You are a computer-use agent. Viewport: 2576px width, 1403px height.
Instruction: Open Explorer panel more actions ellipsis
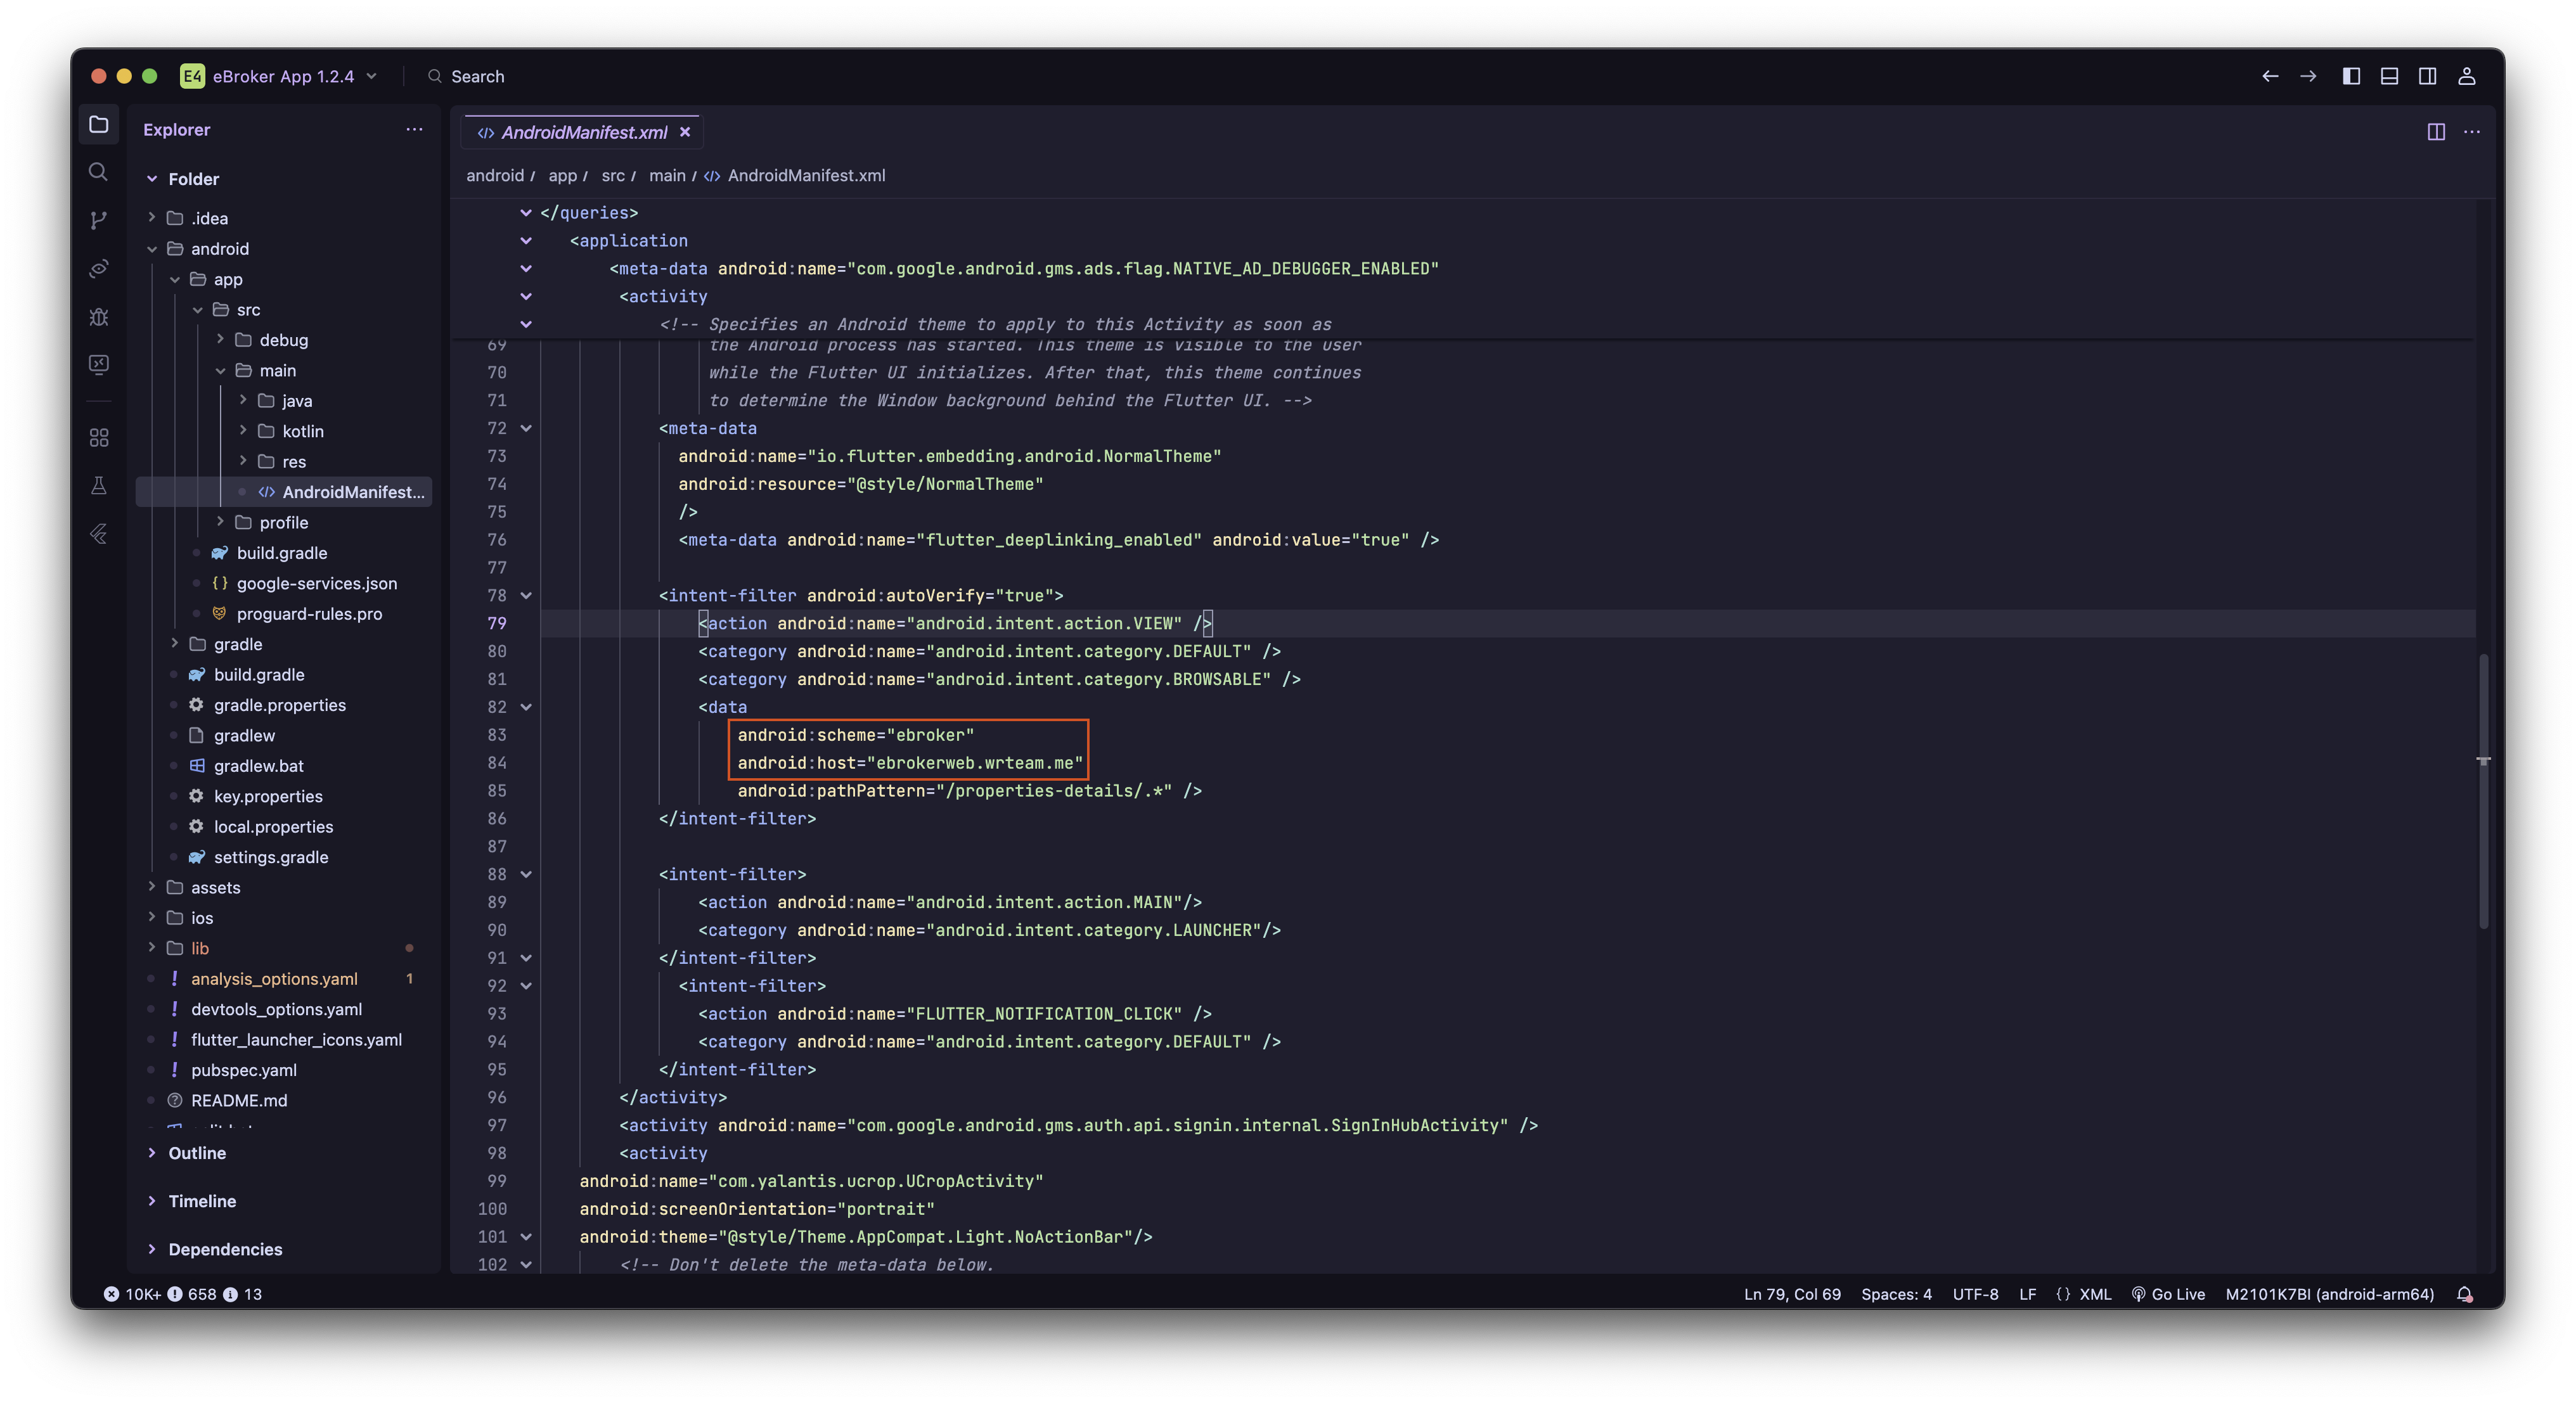click(414, 129)
